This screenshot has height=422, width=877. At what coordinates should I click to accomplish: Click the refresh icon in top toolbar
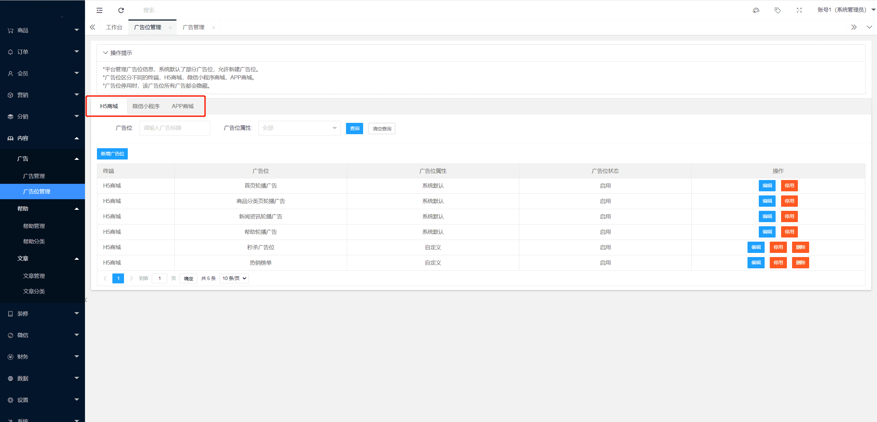(x=121, y=10)
